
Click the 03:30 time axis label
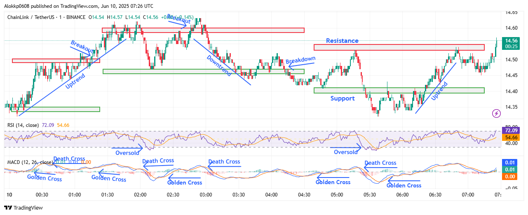click(x=239, y=195)
